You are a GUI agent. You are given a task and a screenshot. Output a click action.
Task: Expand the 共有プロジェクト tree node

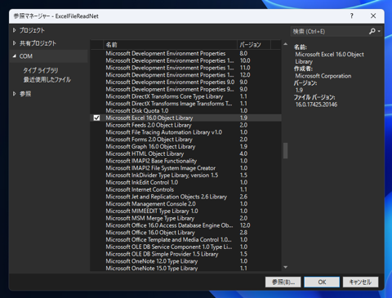click(x=15, y=43)
